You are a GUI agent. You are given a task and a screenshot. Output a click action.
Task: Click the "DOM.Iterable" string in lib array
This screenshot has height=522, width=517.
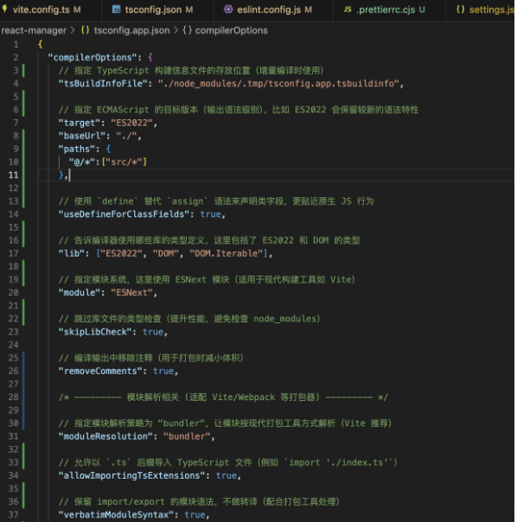point(226,253)
